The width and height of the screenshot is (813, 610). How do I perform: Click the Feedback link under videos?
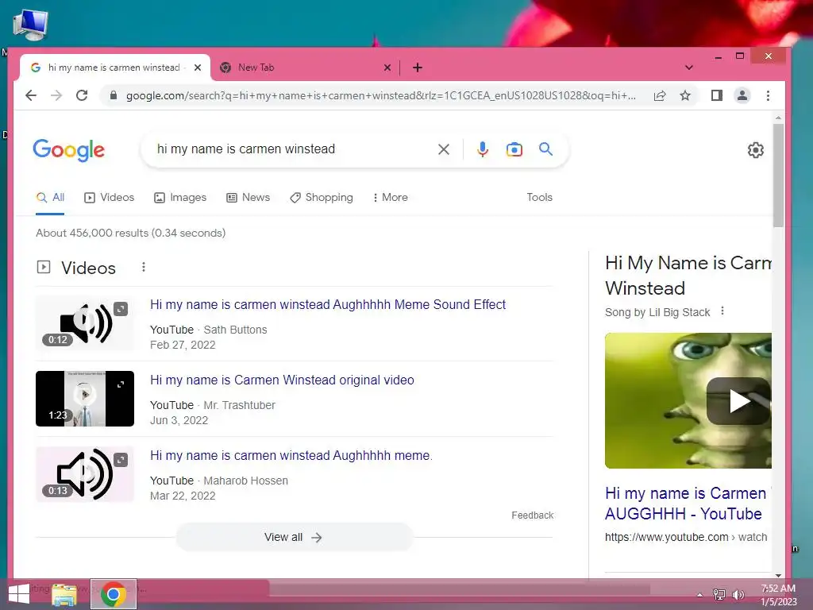(533, 515)
